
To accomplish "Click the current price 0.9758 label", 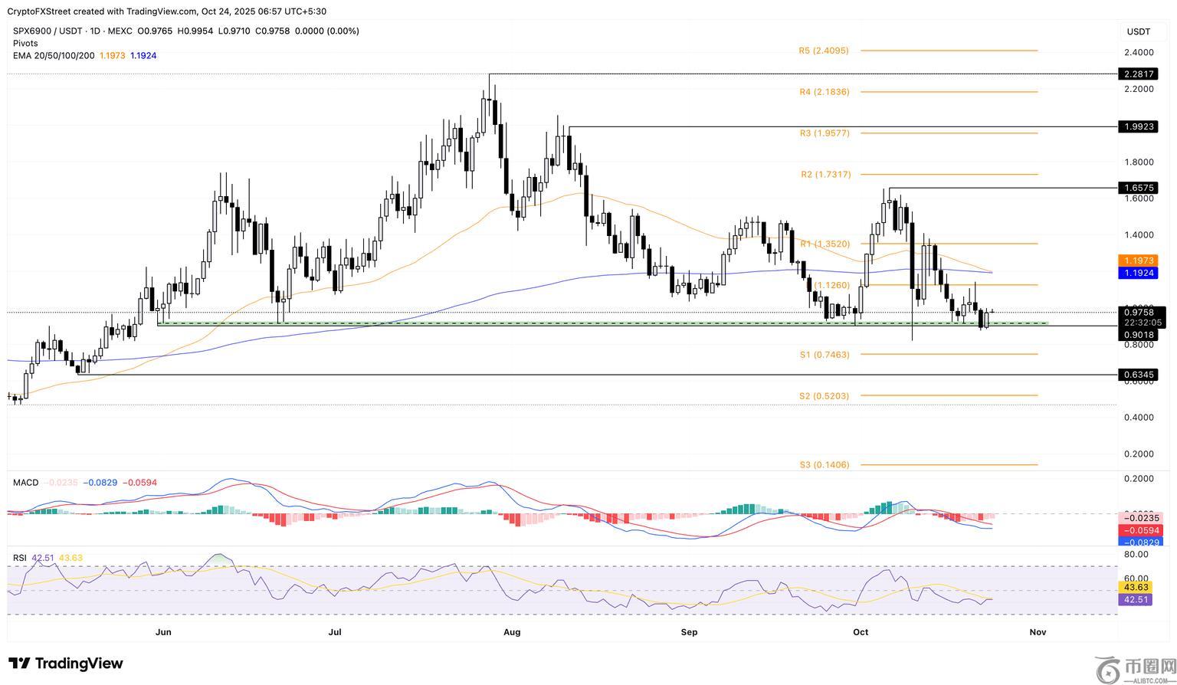I will point(1138,312).
